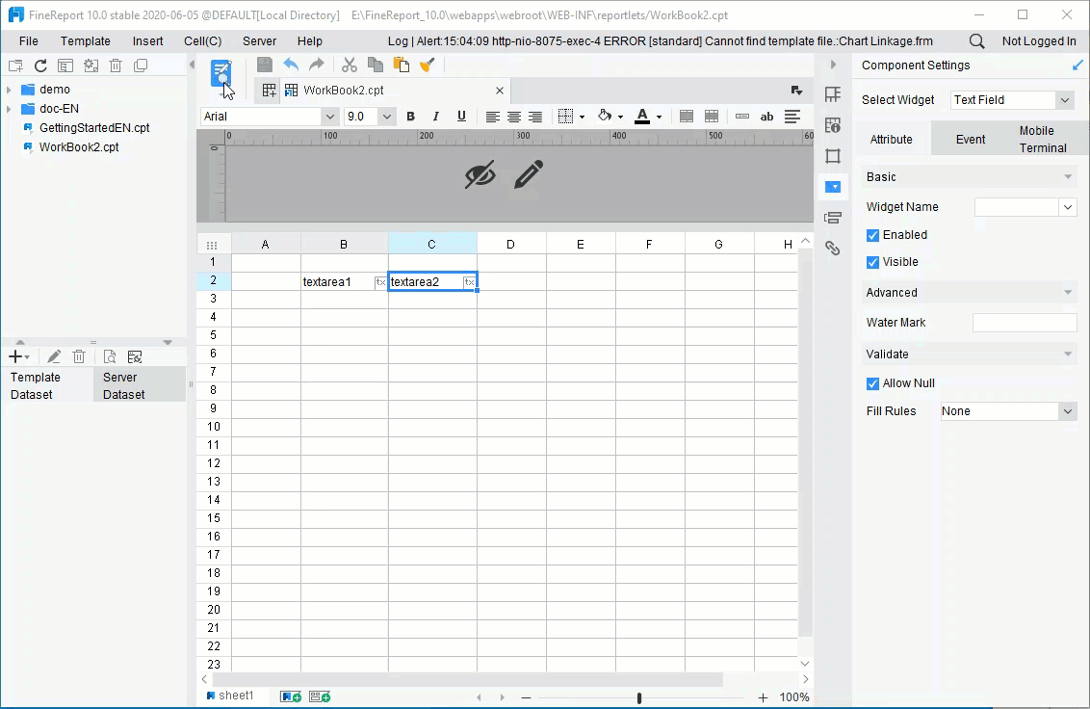Click the Undo arrow icon
The image size is (1090, 709).
click(290, 65)
